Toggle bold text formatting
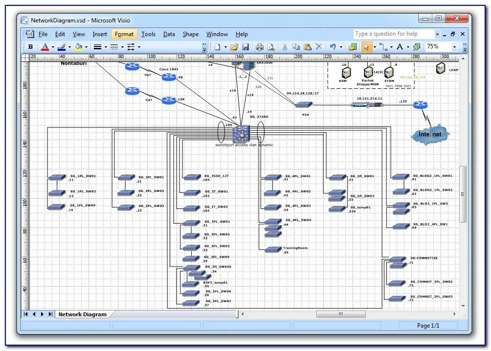The width and height of the screenshot is (491, 351). pyautogui.click(x=30, y=47)
